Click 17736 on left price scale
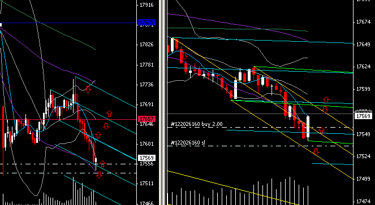 (146, 85)
